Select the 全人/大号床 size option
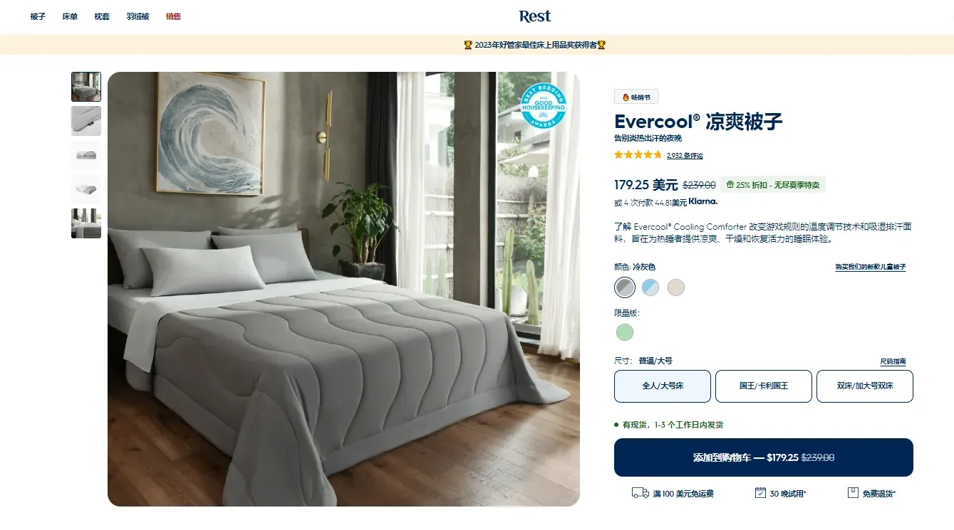This screenshot has width=954, height=530. click(663, 386)
